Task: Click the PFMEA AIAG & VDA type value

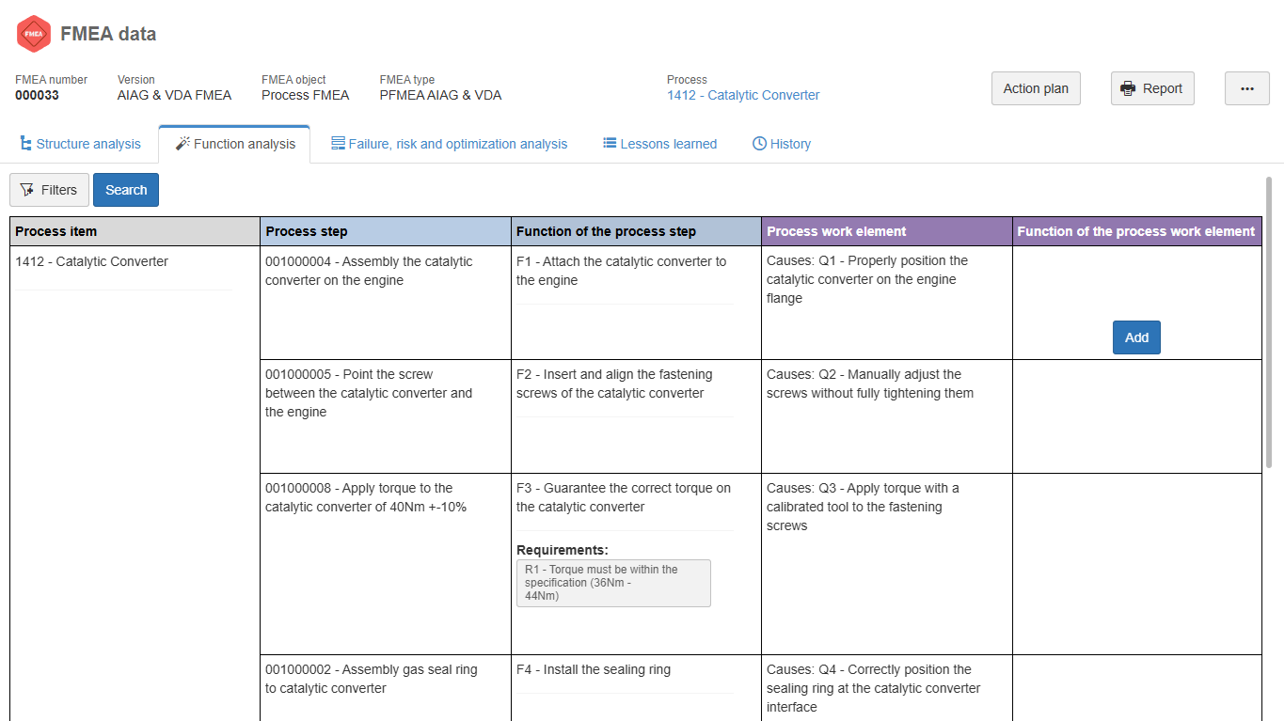Action: click(x=440, y=95)
